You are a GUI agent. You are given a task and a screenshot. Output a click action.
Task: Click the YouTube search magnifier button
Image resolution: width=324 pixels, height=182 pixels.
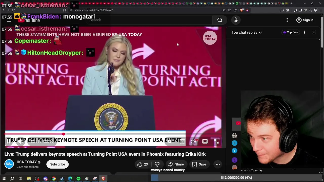(x=220, y=20)
